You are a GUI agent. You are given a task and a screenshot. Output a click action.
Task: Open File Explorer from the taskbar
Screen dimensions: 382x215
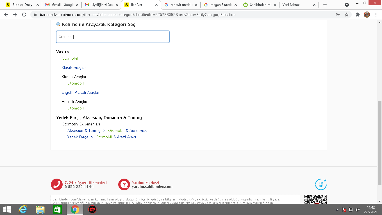pos(40,209)
